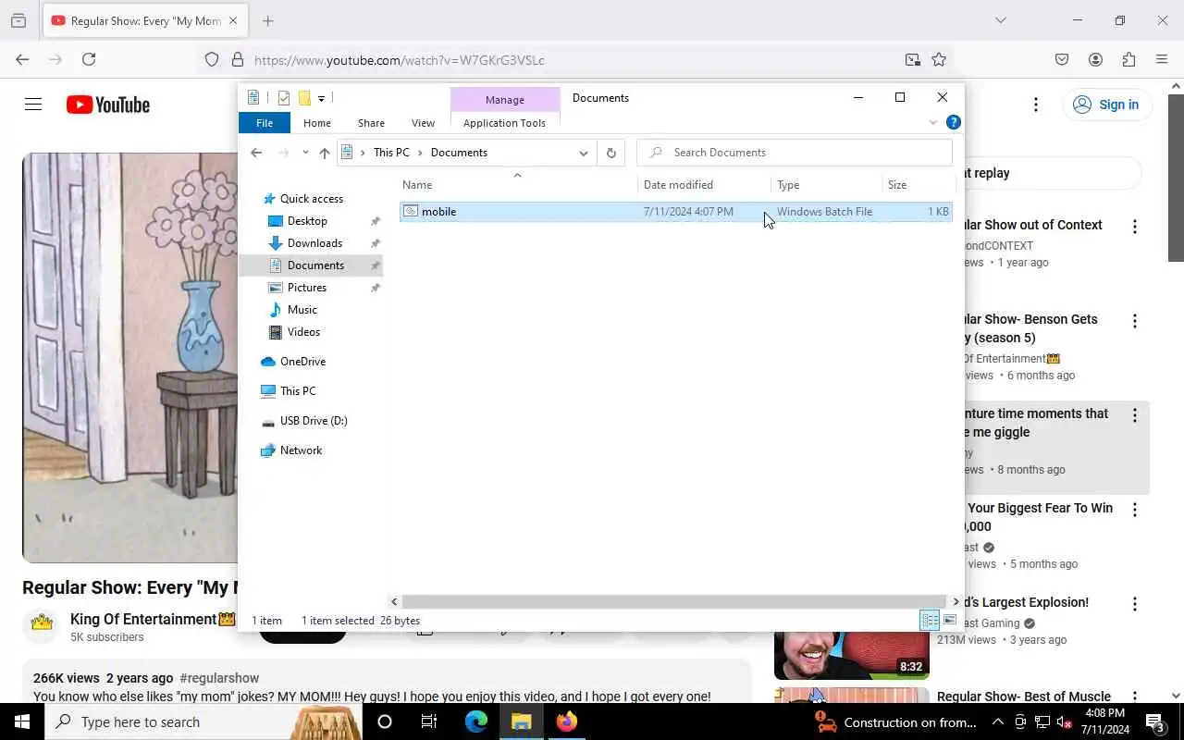The image size is (1184, 740).
Task: Open options for Benson Gets video
Action: pyautogui.click(x=1135, y=321)
